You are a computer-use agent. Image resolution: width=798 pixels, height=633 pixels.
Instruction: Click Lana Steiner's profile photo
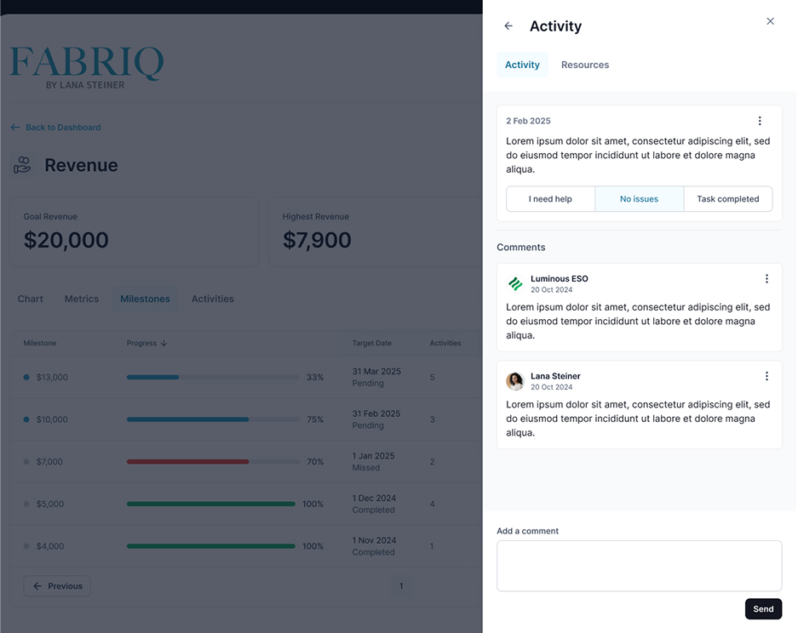click(515, 381)
